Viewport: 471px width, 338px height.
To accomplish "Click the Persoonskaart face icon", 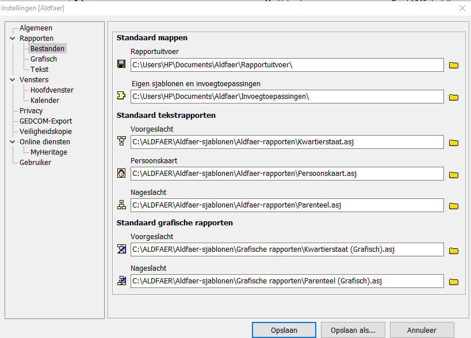I will pyautogui.click(x=121, y=173).
